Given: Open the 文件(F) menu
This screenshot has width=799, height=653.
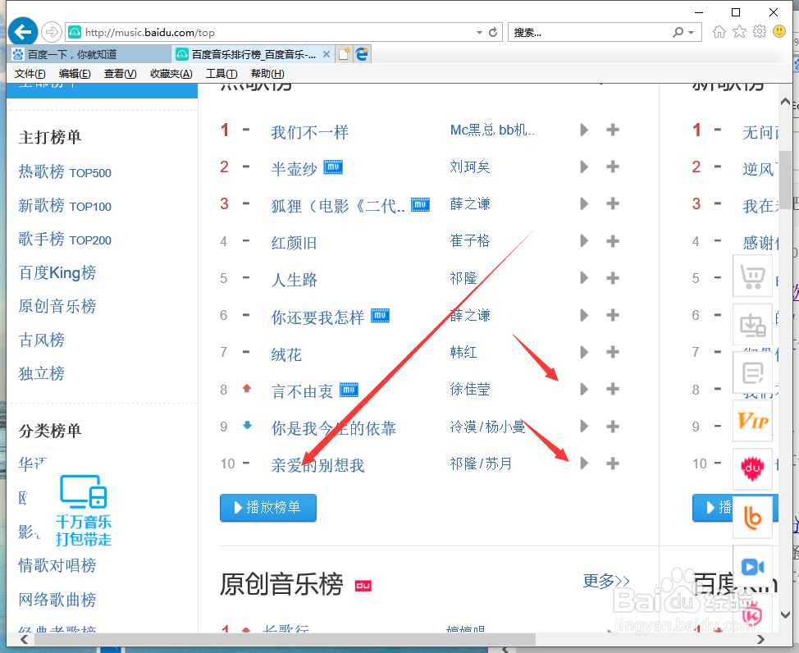Looking at the screenshot, I should 30,74.
